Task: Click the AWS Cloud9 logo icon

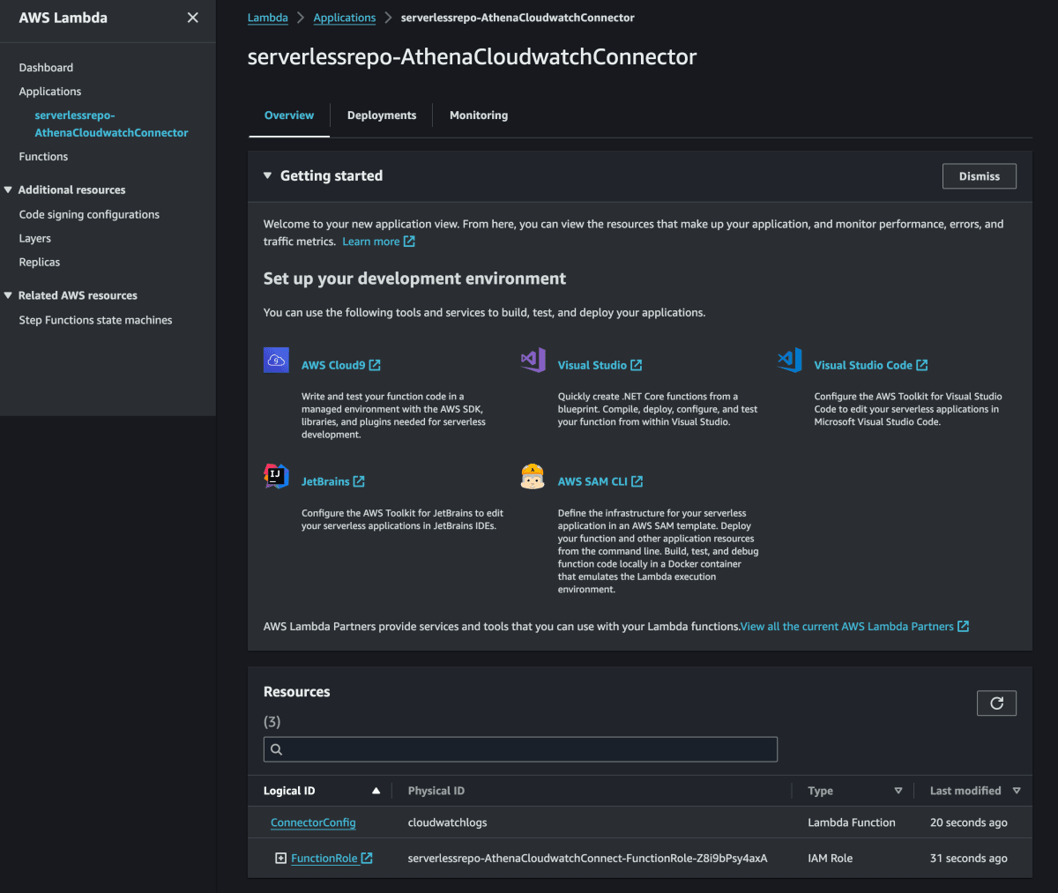Action: pyautogui.click(x=276, y=361)
